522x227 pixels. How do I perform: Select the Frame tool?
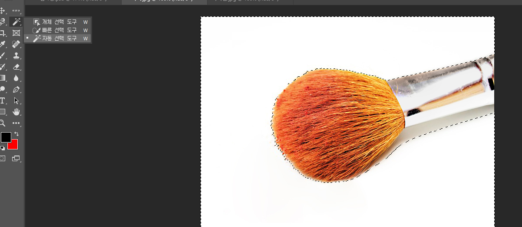[16, 33]
